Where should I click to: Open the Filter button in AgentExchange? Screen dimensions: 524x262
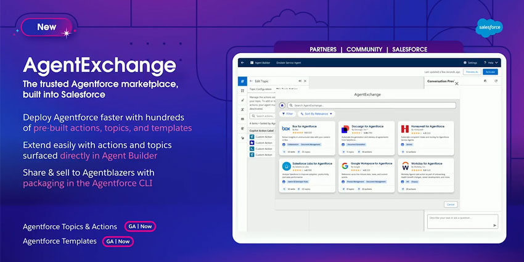tap(287, 114)
